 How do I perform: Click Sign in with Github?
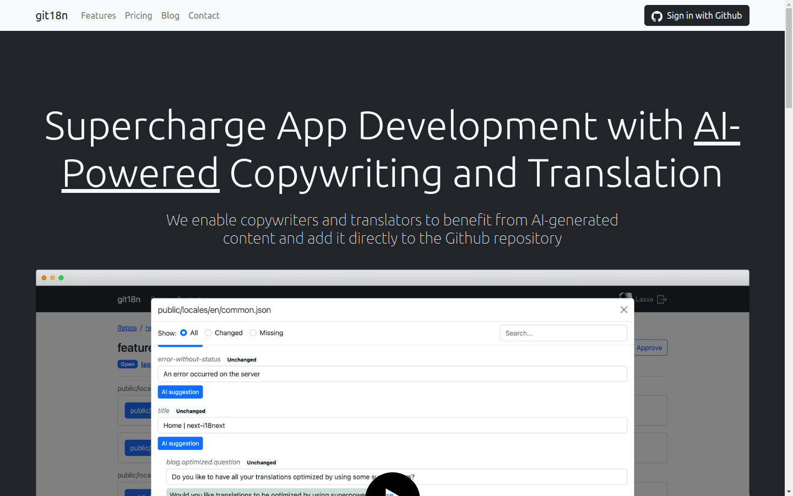coord(696,15)
